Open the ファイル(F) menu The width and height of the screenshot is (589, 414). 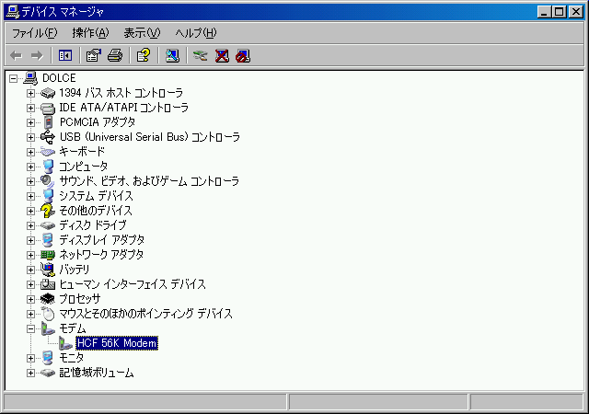click(35, 33)
